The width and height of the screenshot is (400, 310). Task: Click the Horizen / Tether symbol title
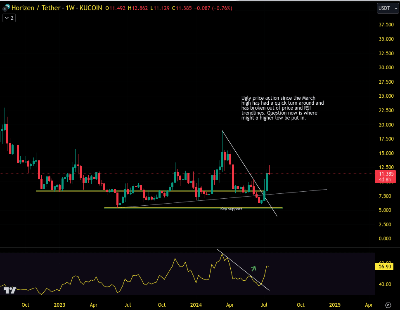click(x=36, y=8)
